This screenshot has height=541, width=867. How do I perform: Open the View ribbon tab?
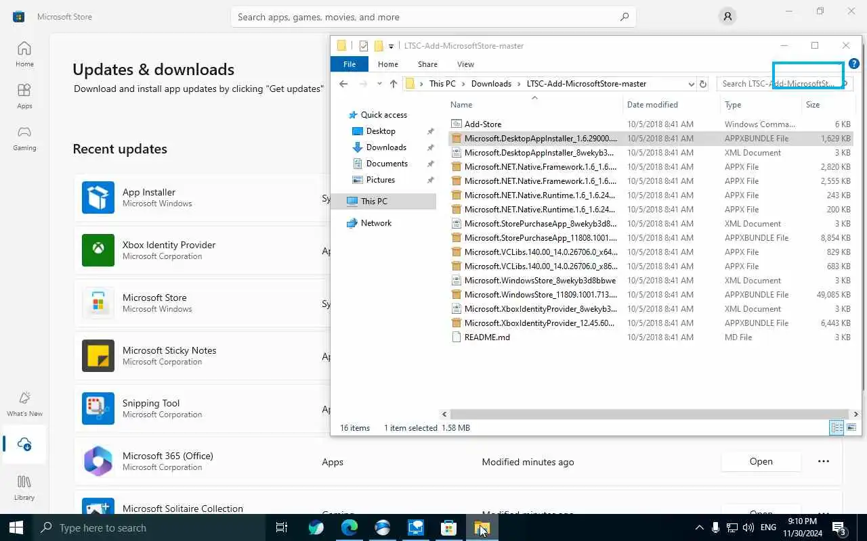pos(465,64)
